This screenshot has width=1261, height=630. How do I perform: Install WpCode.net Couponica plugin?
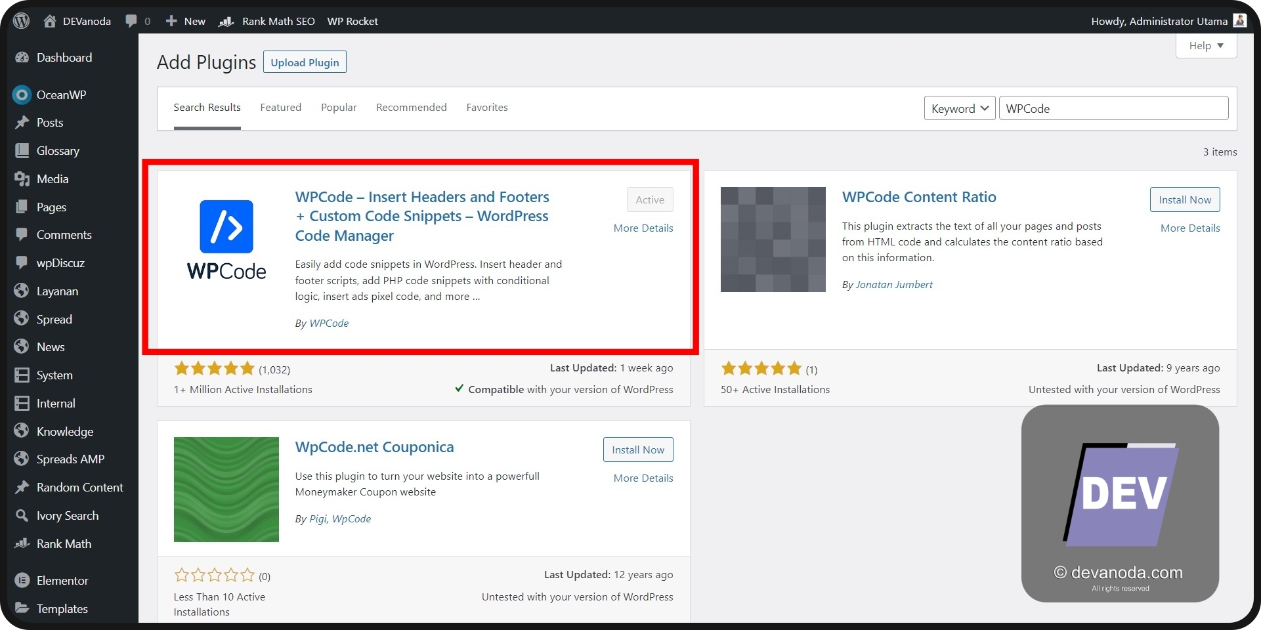pyautogui.click(x=638, y=450)
